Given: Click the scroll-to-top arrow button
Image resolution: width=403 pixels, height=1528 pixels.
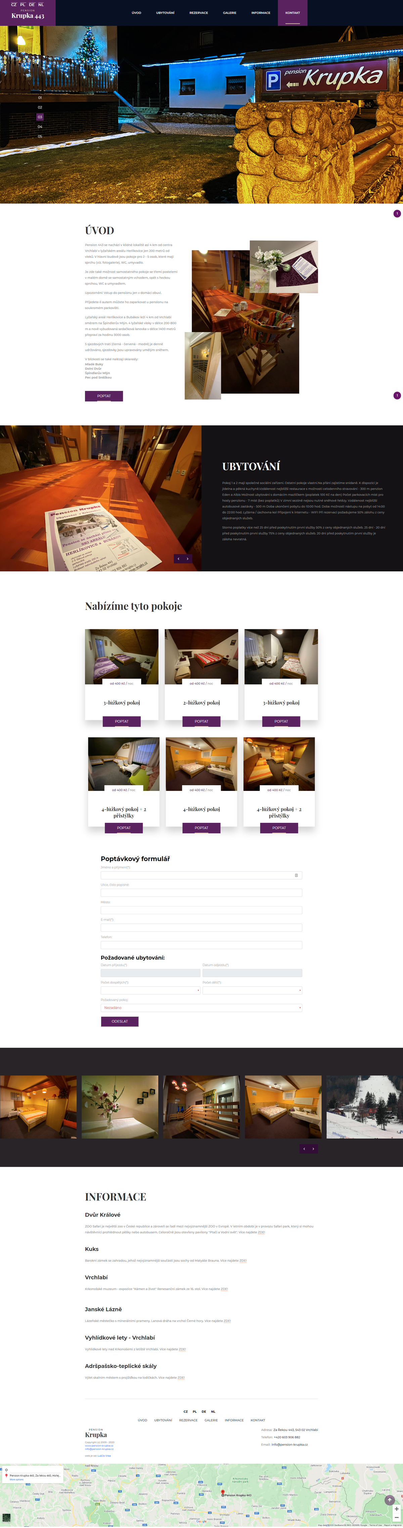Looking at the screenshot, I should point(389,1499).
